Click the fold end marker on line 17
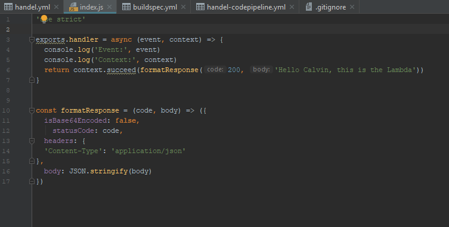The image size is (449, 227). [x=32, y=182]
